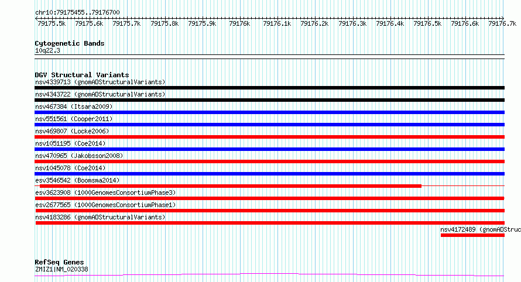Screen dimensions: 521x282
Task: Select the 79176.7k ruler position
Action: 502,23
